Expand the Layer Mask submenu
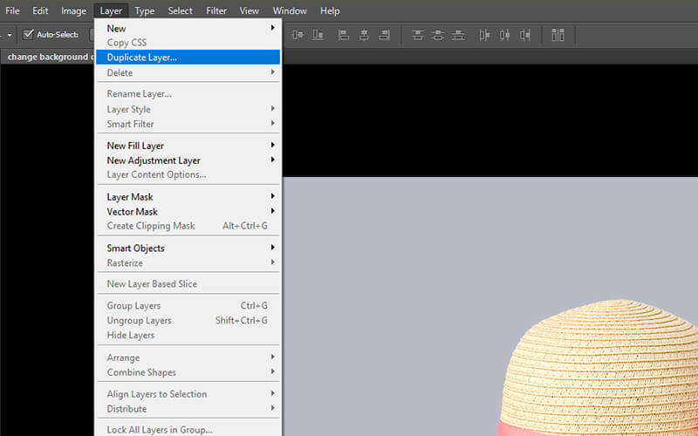Viewport: 698px width, 436px height. point(188,197)
